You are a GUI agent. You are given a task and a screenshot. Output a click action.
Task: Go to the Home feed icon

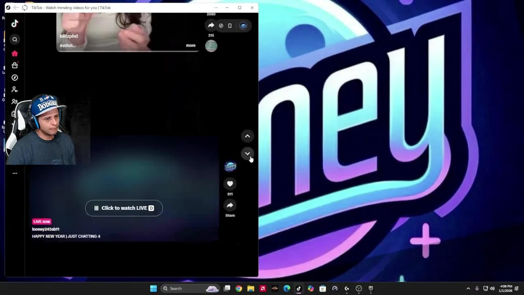click(15, 54)
